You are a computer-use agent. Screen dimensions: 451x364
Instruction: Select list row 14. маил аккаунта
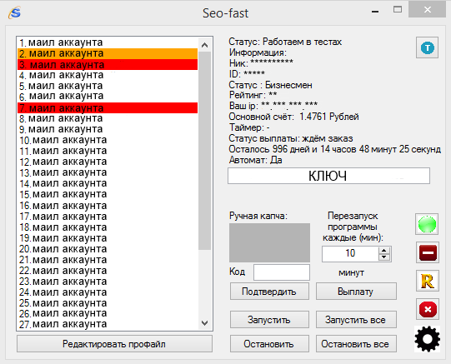tap(108, 183)
